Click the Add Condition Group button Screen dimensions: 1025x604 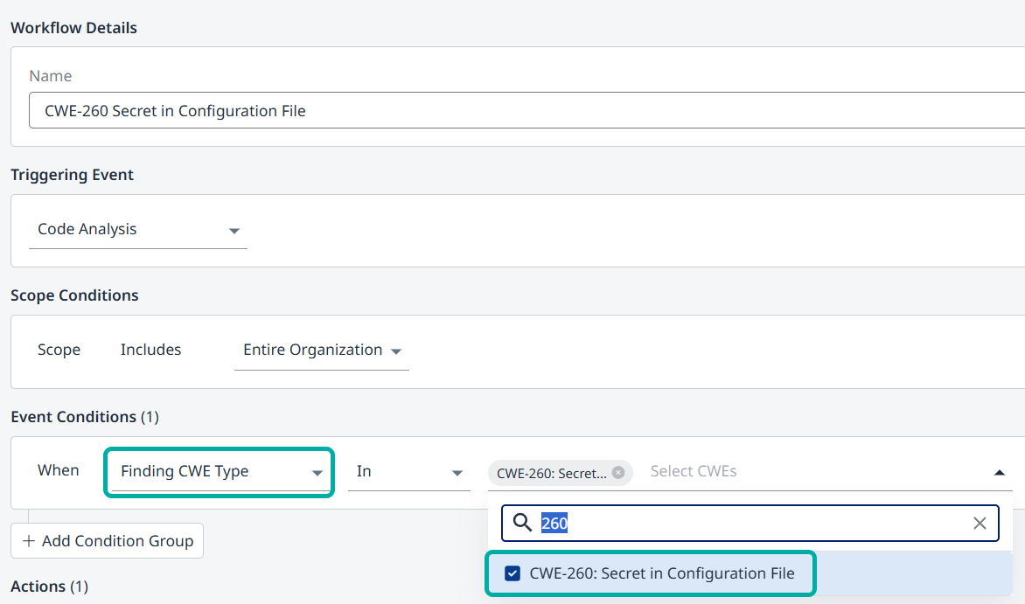pos(107,541)
